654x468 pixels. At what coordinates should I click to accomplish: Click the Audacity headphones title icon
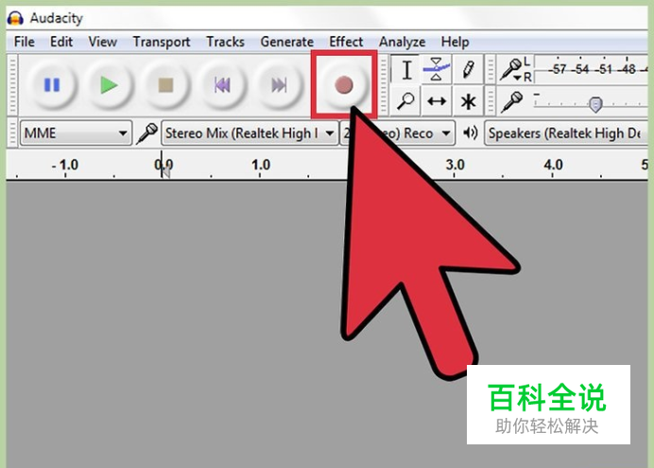coord(15,18)
